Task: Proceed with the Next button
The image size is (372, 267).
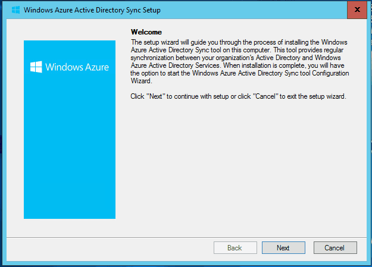Action: [283, 248]
